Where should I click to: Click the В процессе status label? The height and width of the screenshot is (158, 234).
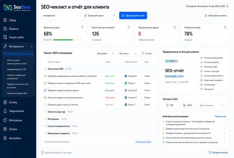[110, 90]
